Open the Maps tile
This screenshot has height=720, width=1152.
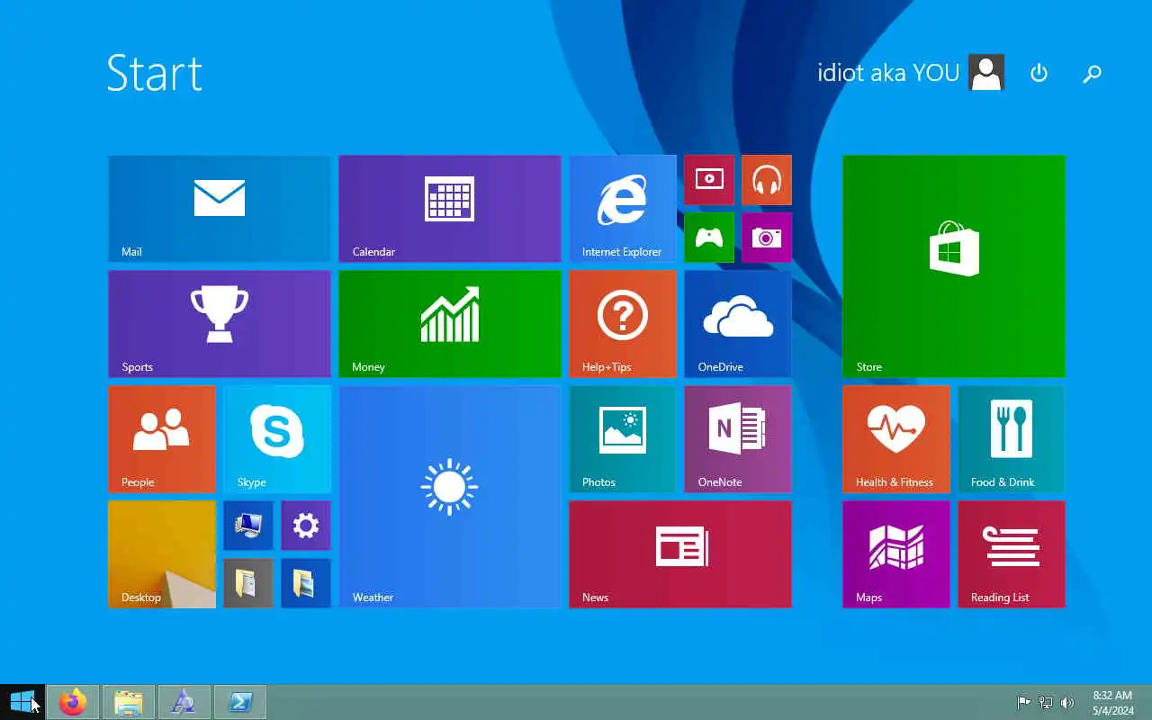coord(896,554)
